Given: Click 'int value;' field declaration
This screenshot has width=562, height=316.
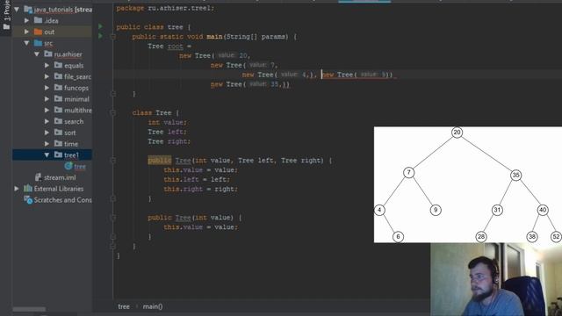Looking at the screenshot, I should [x=168, y=122].
